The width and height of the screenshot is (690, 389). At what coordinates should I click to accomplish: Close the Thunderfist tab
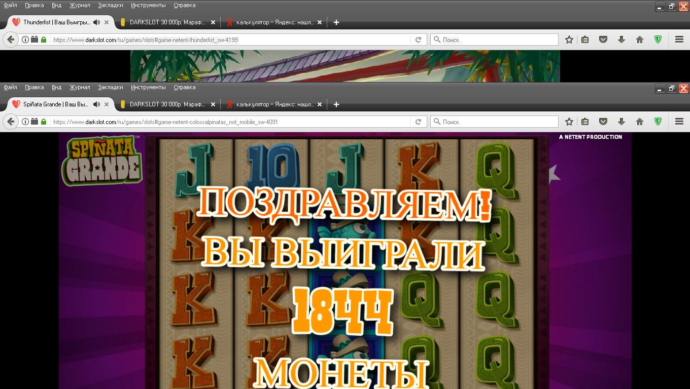107,22
